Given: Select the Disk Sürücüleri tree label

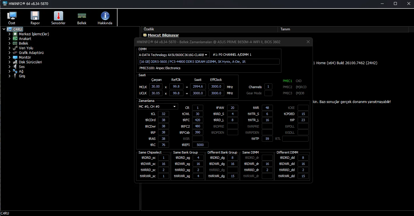Looking at the screenshot, I should point(30,62).
